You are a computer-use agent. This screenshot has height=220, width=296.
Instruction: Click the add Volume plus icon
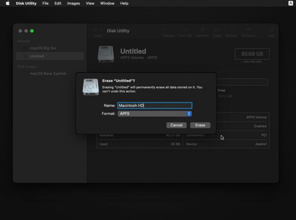pos(164,29)
